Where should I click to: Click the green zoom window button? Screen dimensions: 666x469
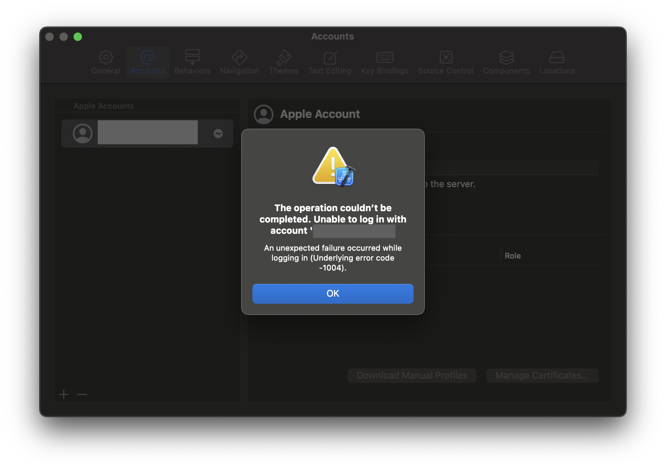[x=78, y=37]
